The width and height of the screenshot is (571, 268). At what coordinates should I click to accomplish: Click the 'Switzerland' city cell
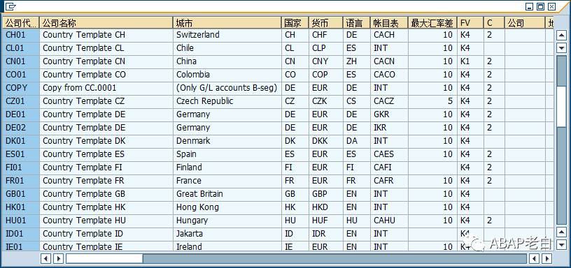point(227,35)
